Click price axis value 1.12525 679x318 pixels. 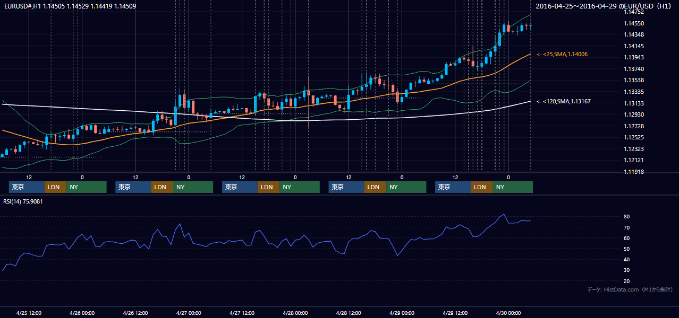click(x=634, y=137)
